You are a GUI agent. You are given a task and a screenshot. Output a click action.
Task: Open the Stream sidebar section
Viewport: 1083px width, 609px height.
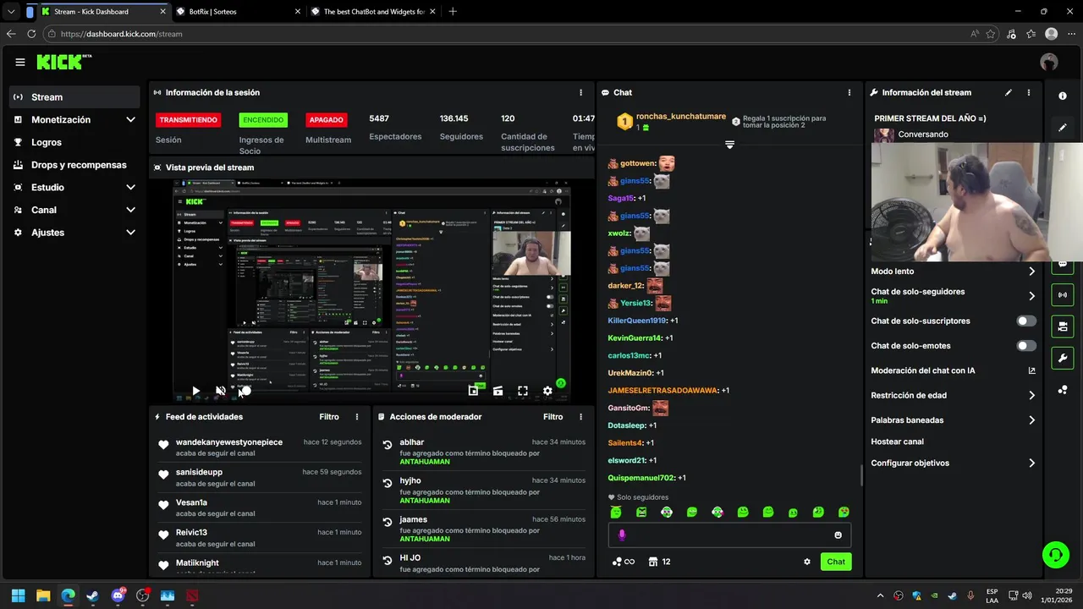(74, 96)
